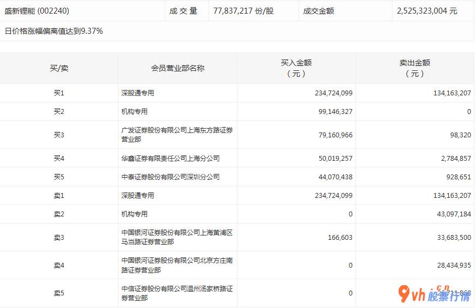Image resolution: width=476 pixels, height=308 pixels.
Task: Select 中信证券股份有限公司温州汤家桥路证券营业部
Action: coord(177,293)
